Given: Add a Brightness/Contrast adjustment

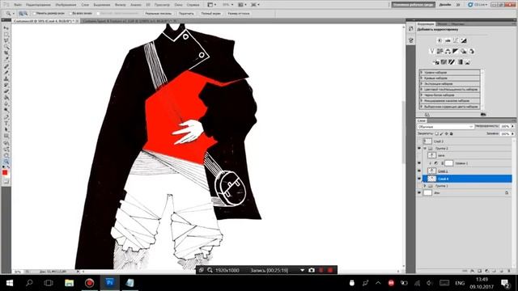Looking at the screenshot, I should point(439,40).
